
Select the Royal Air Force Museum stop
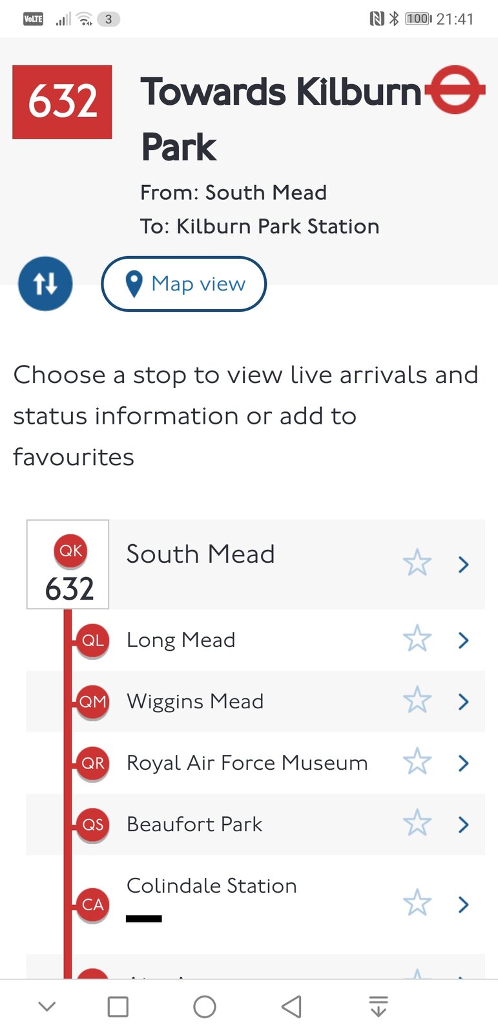(247, 763)
